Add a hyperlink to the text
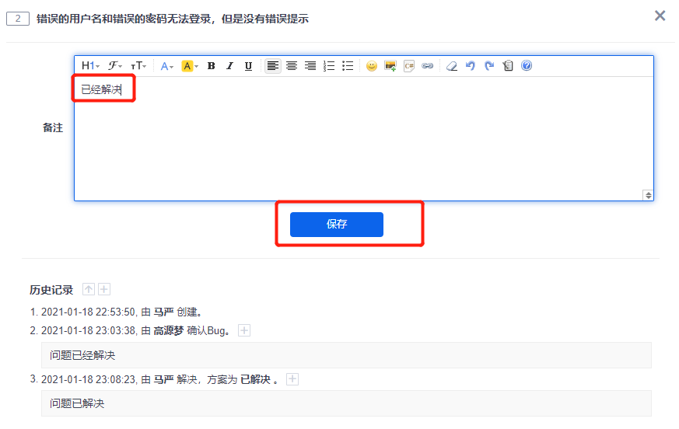Screen dimensions: 679x429 [427, 66]
